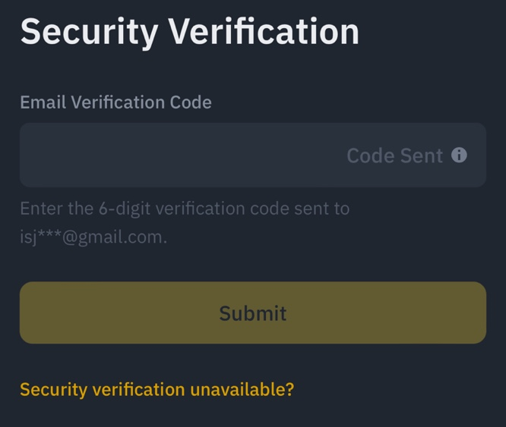Click "@gmail.com" in the helper text

115,237
